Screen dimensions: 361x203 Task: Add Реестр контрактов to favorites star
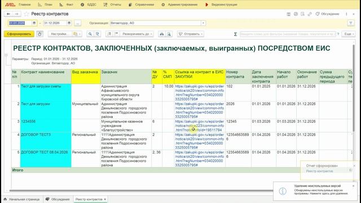(27, 14)
